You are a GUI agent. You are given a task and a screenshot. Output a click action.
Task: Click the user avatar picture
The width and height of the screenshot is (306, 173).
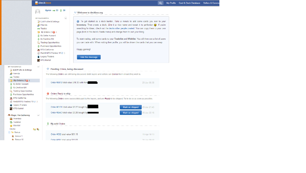38,12
